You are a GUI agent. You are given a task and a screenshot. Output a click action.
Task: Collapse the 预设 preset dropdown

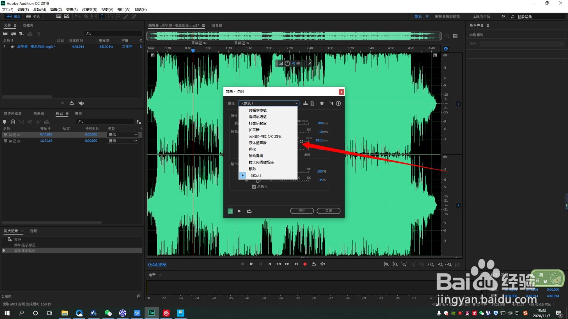(269, 103)
